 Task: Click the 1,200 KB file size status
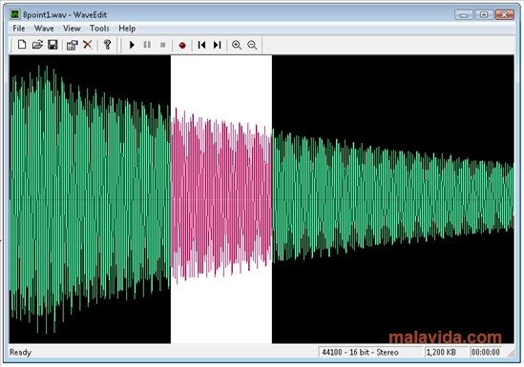point(446,352)
